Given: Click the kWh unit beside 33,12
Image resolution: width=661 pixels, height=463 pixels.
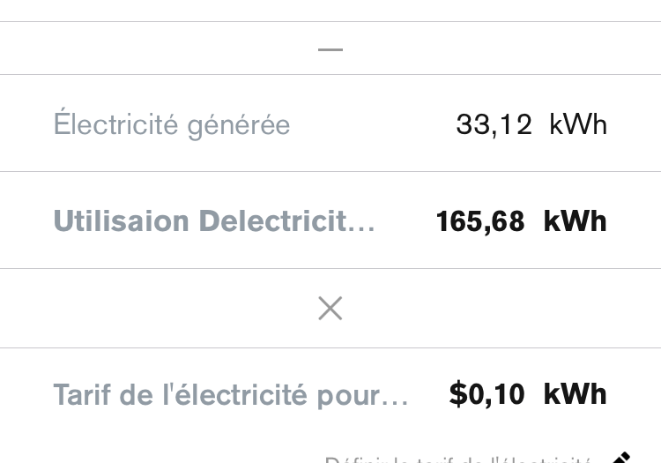Looking at the screenshot, I should pyautogui.click(x=578, y=124).
